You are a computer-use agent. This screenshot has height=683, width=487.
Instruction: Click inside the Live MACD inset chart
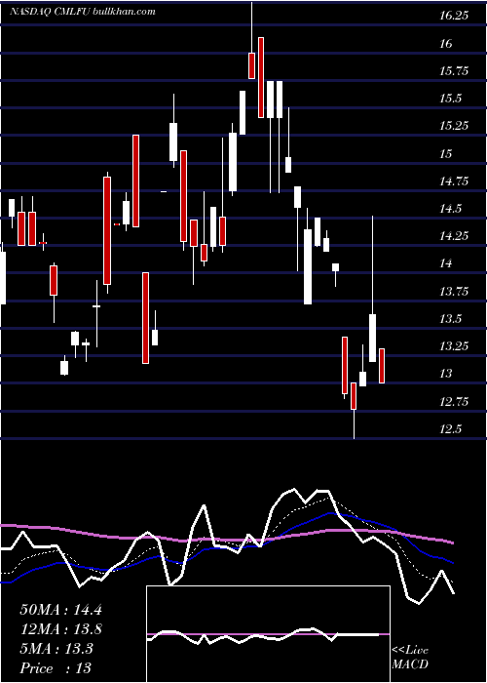coord(268,634)
